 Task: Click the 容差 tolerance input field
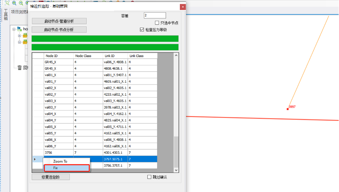(x=155, y=15)
